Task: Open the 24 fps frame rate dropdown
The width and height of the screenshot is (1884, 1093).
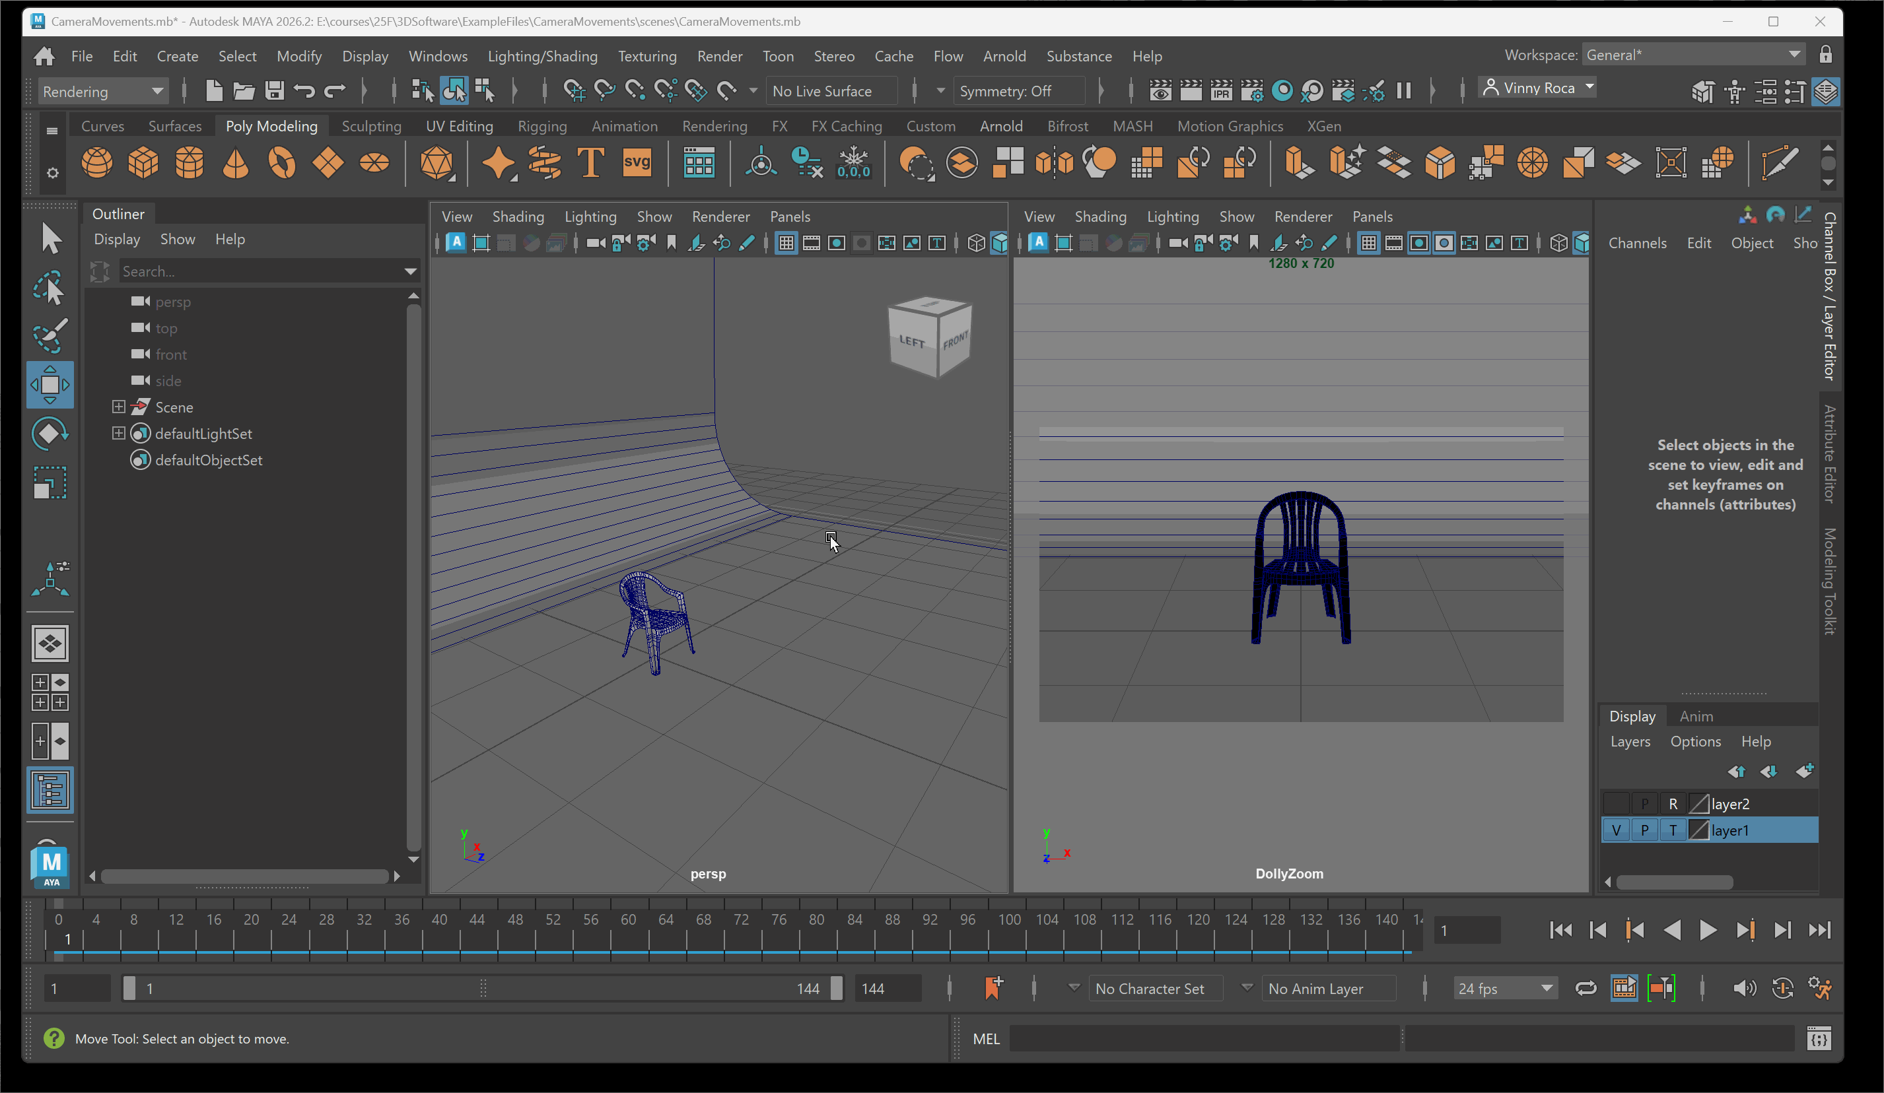Action: coord(1504,989)
